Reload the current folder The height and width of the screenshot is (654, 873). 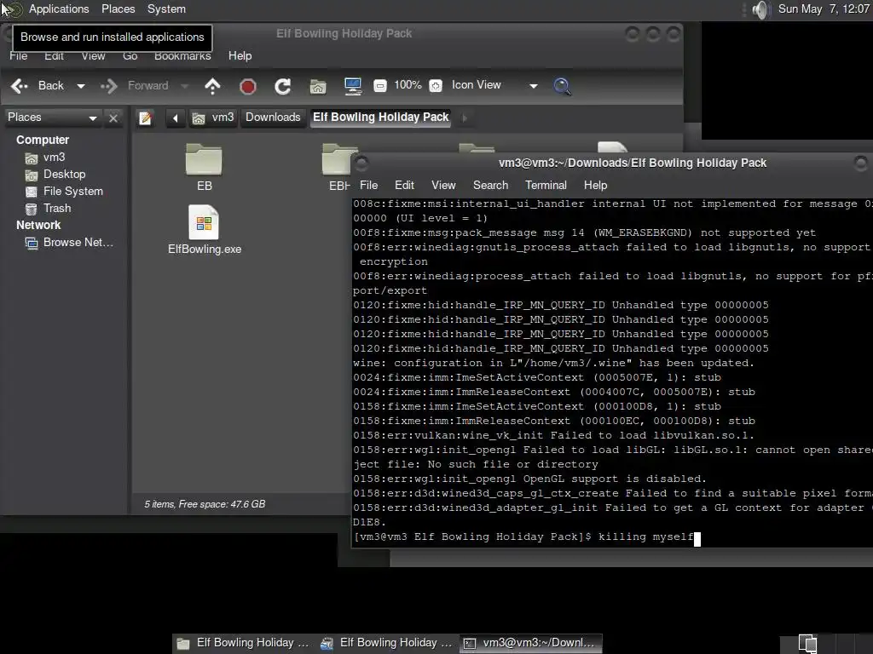coord(283,86)
